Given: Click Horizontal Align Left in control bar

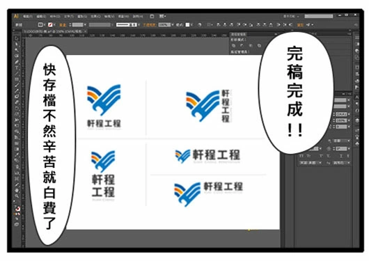Looking at the screenshot, I should pyautogui.click(x=219, y=24).
